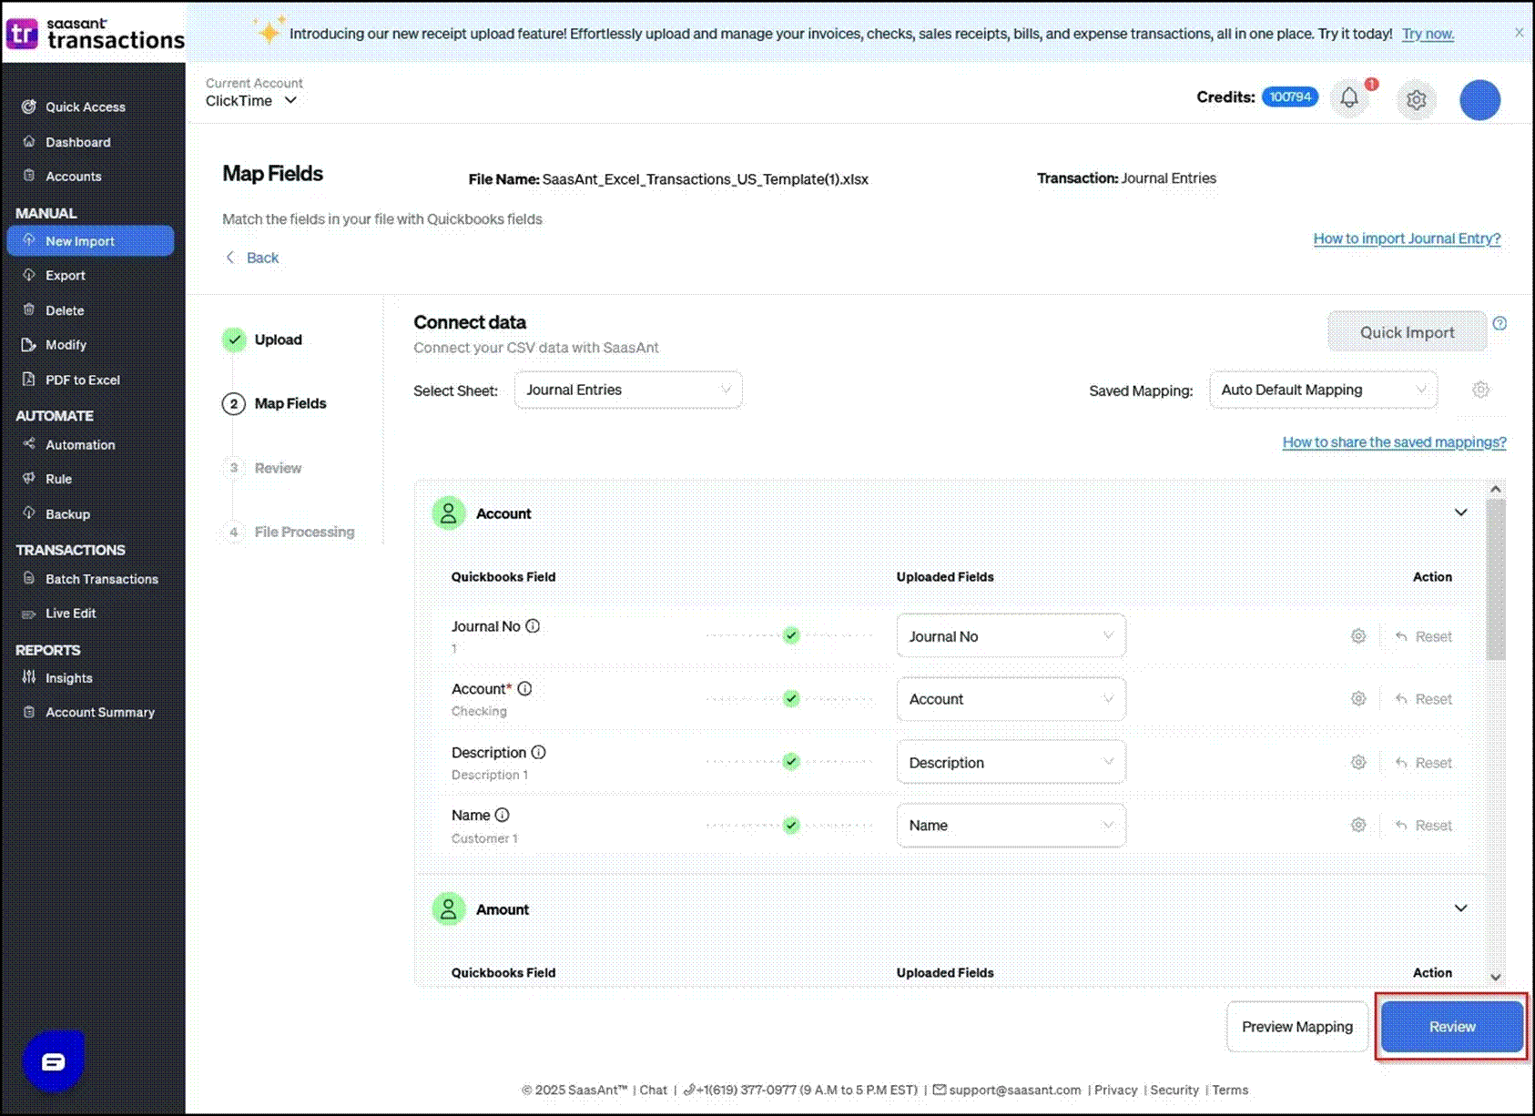This screenshot has width=1535, height=1116.
Task: Click the settings gear in top header
Action: coord(1416,99)
